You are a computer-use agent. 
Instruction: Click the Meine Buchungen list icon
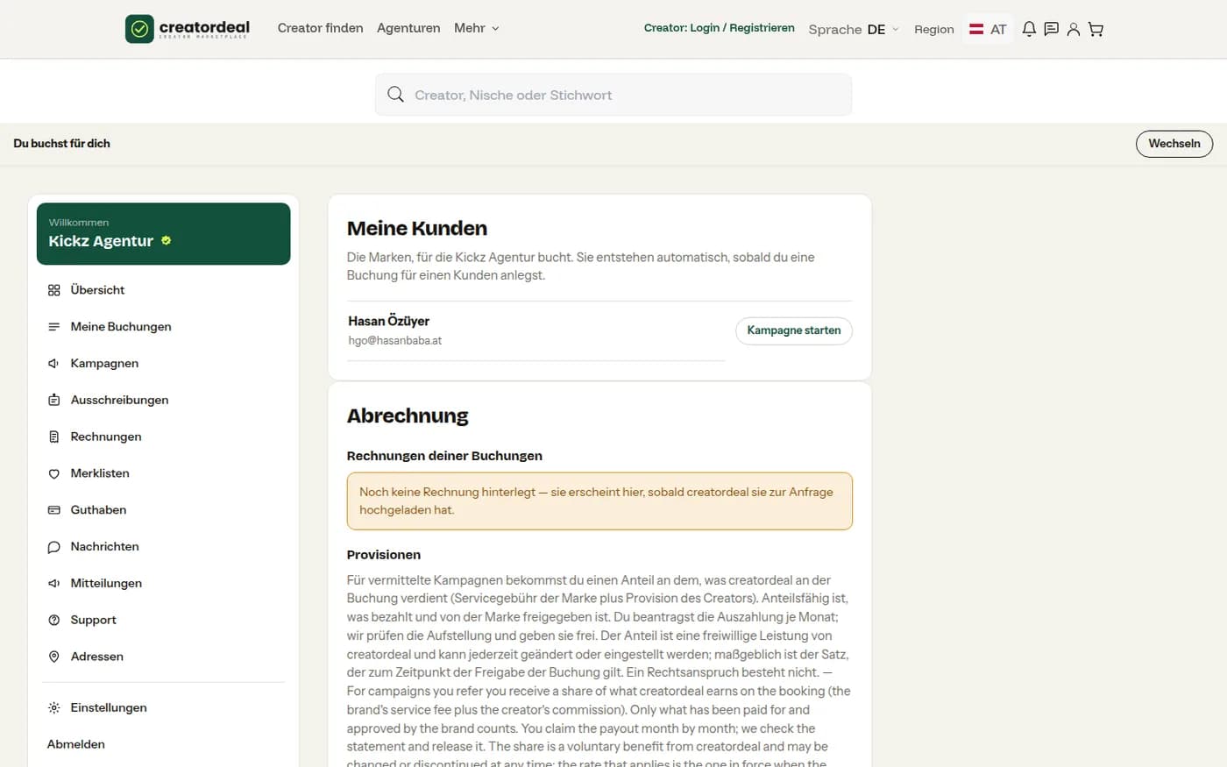(x=53, y=327)
